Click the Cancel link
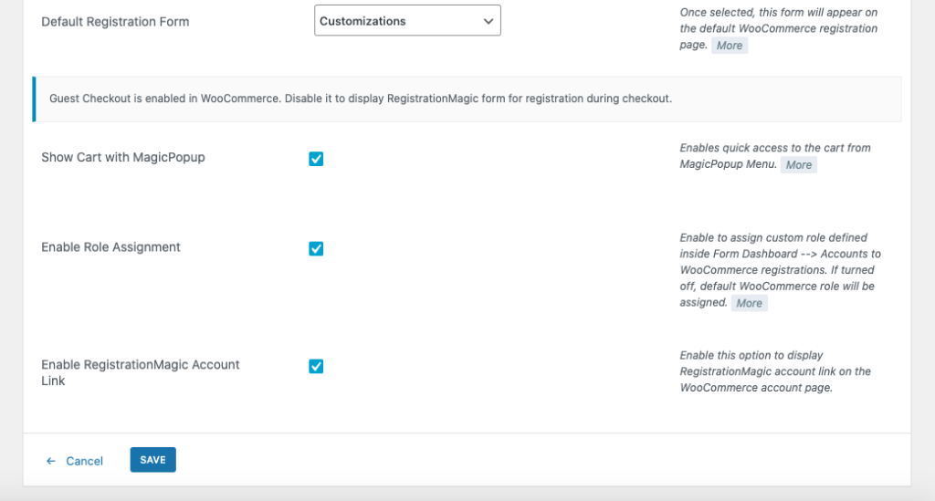 84,461
